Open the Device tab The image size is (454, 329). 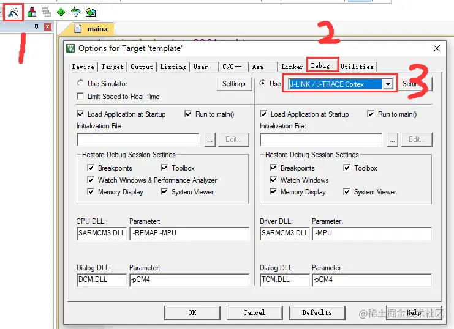click(x=83, y=67)
